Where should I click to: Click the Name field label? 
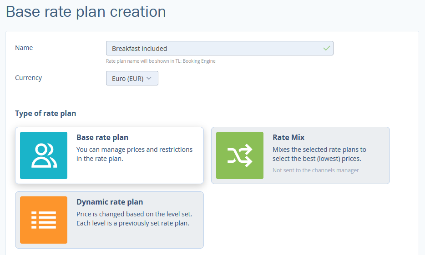click(x=24, y=48)
